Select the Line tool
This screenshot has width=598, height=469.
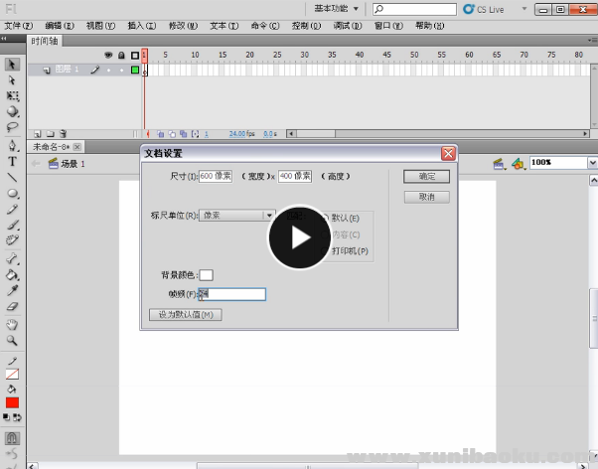[12, 177]
